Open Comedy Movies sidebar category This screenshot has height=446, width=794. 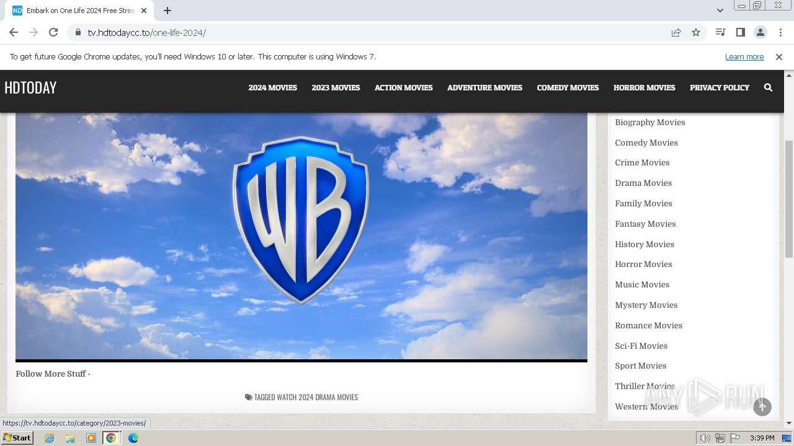pos(646,142)
